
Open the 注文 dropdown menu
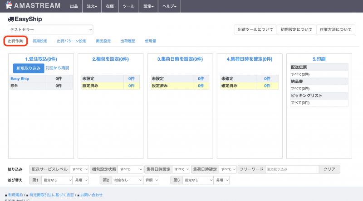[92, 6]
